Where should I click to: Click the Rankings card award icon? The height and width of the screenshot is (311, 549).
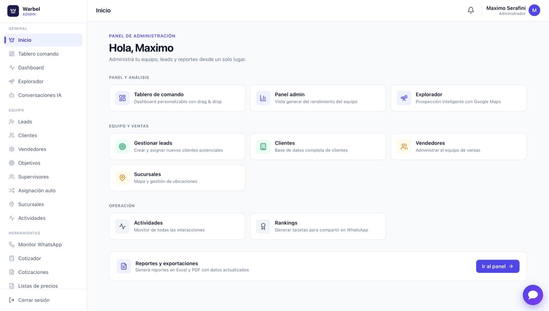(263, 227)
